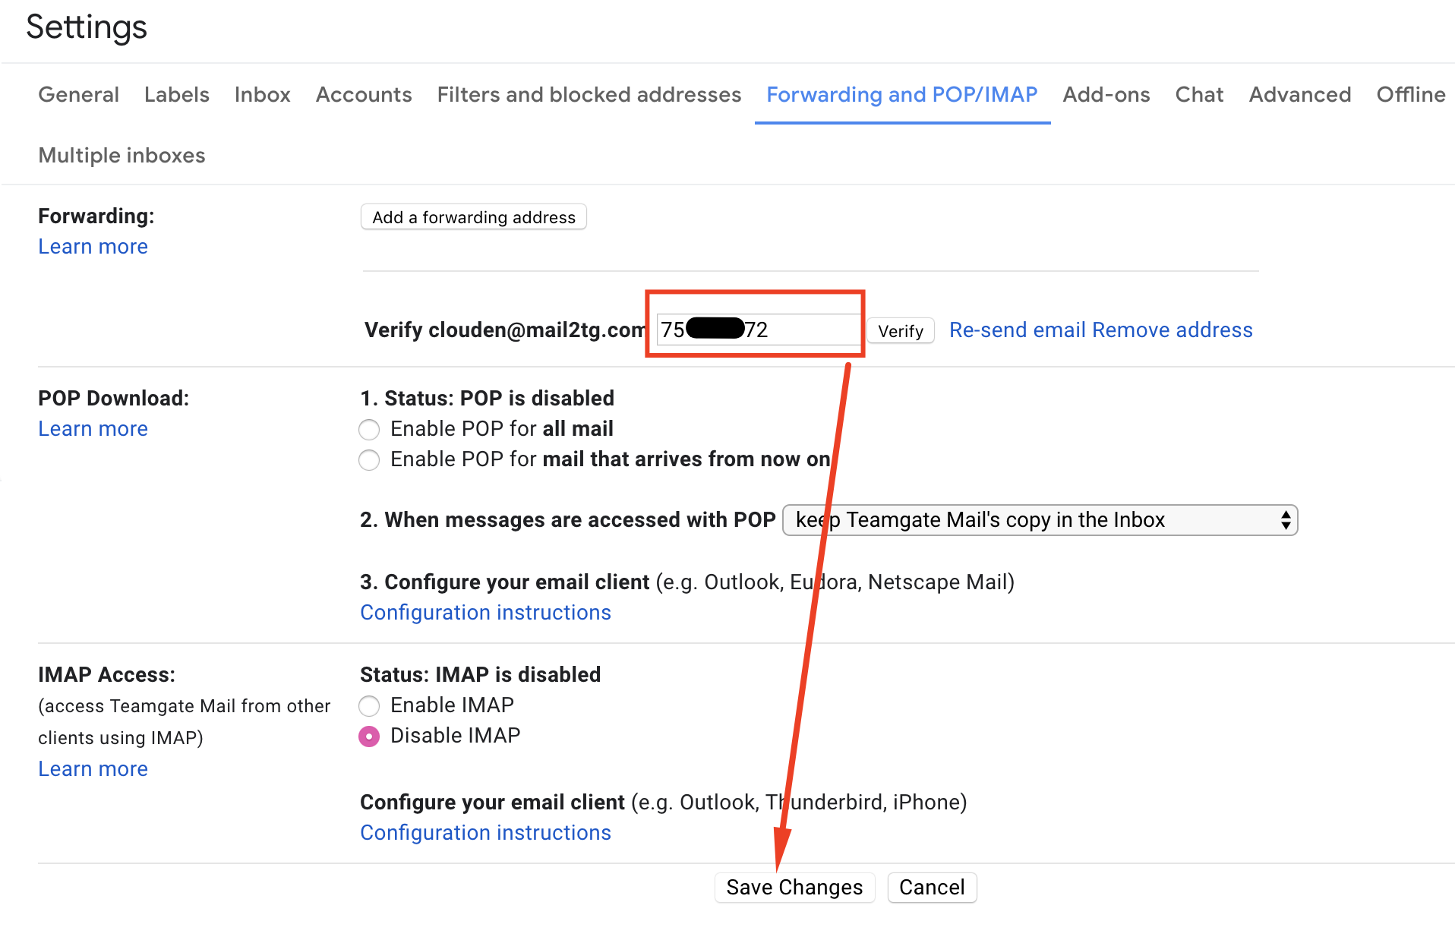
Task: Open the Add-ons tab
Action: [1106, 94]
